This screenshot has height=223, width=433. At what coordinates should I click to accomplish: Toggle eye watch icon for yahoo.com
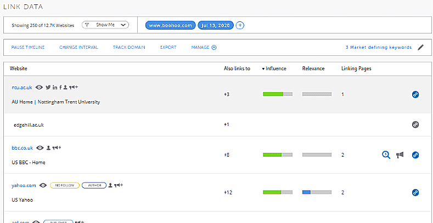(43, 185)
